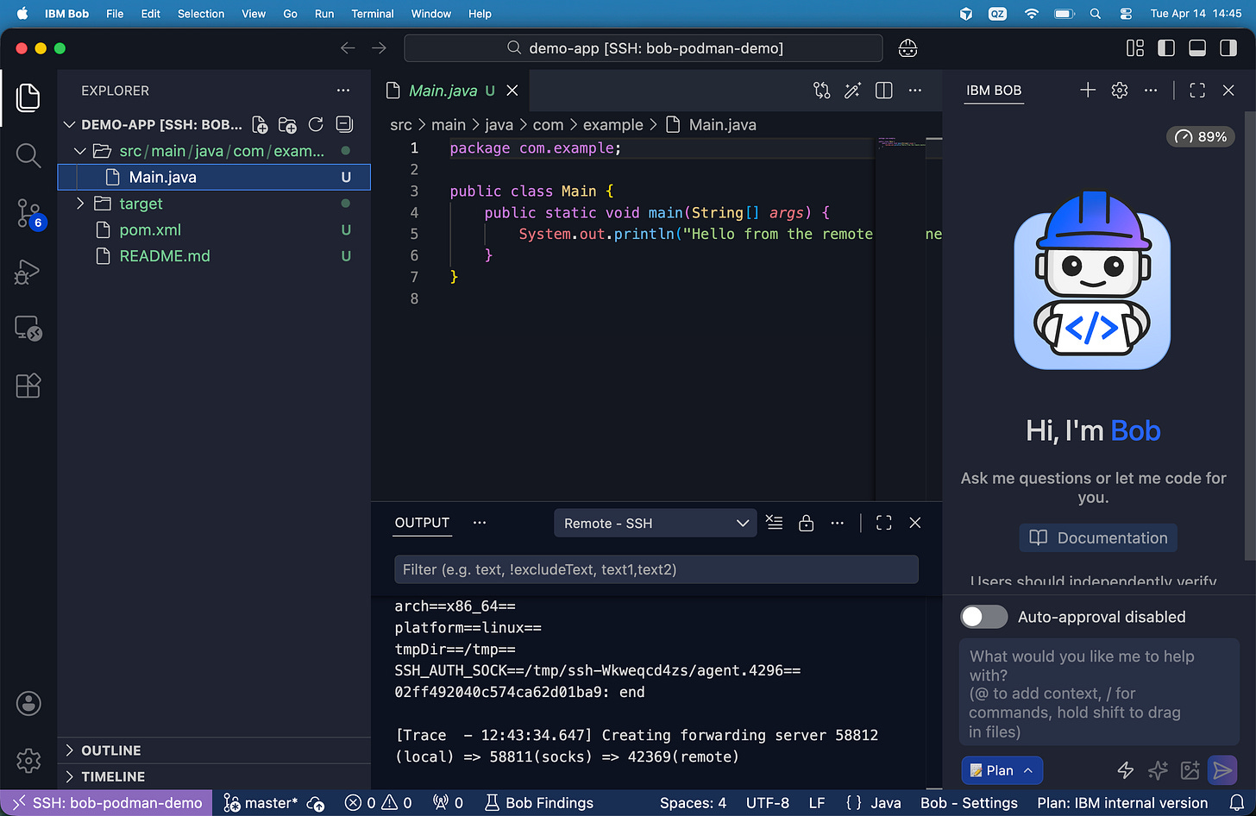Toggle the Output panel scroll lock

(806, 523)
